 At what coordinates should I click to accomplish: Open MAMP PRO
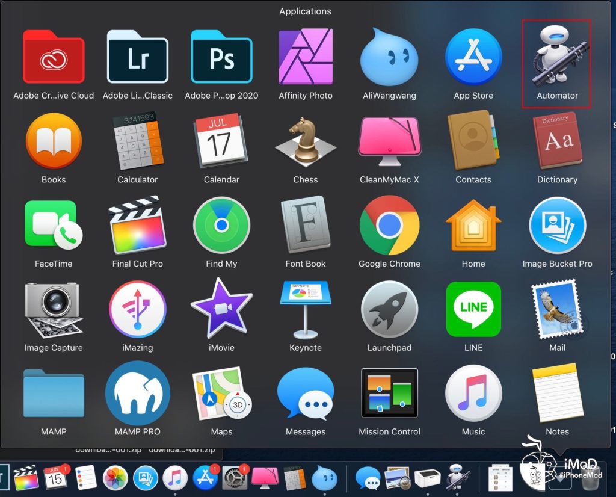137,394
